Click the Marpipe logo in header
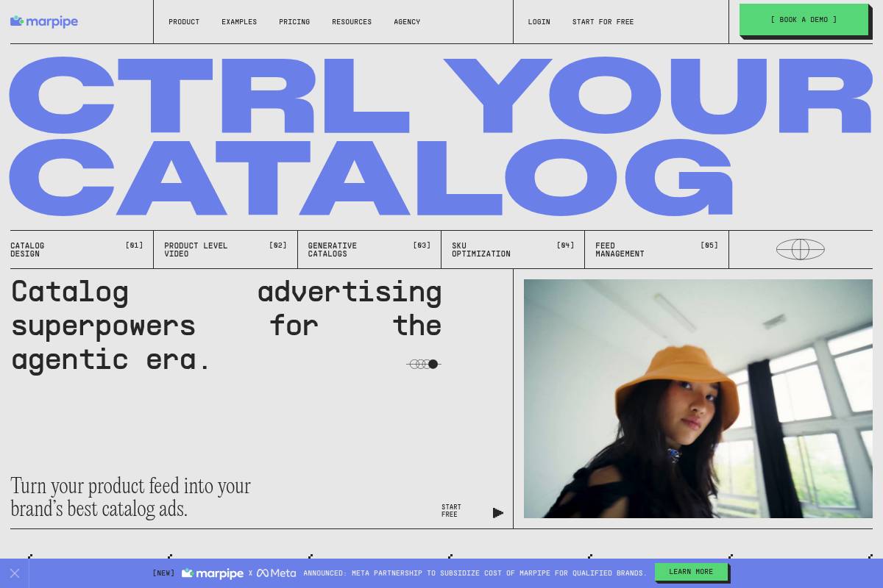 click(x=44, y=21)
